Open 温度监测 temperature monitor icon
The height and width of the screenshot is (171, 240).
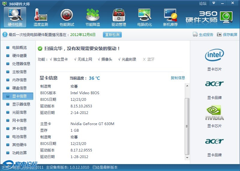(41, 17)
